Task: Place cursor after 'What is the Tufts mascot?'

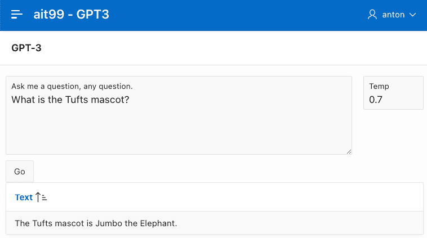Action: (x=131, y=100)
